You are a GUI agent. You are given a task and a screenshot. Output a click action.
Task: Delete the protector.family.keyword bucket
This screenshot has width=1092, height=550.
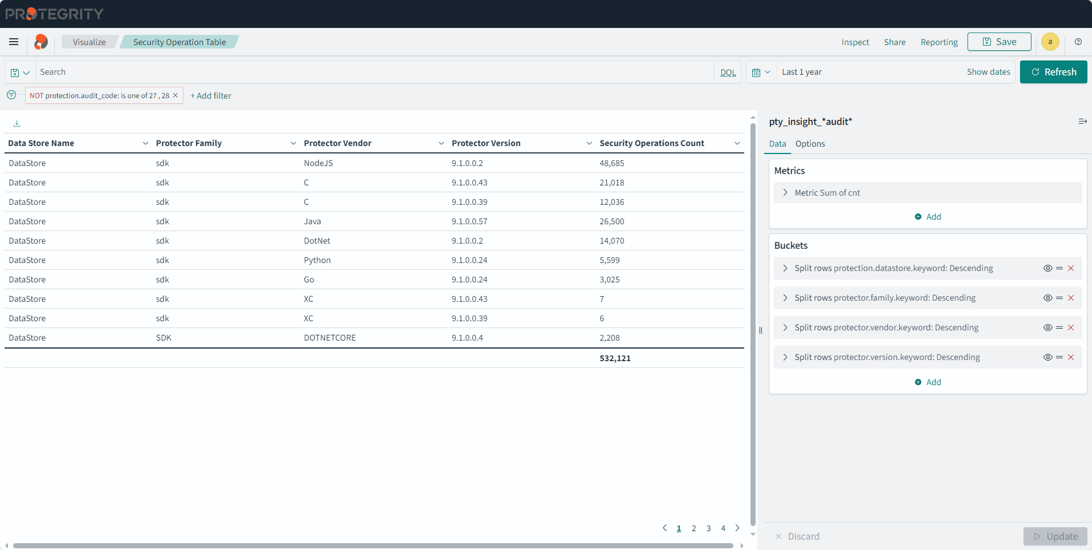1071,298
